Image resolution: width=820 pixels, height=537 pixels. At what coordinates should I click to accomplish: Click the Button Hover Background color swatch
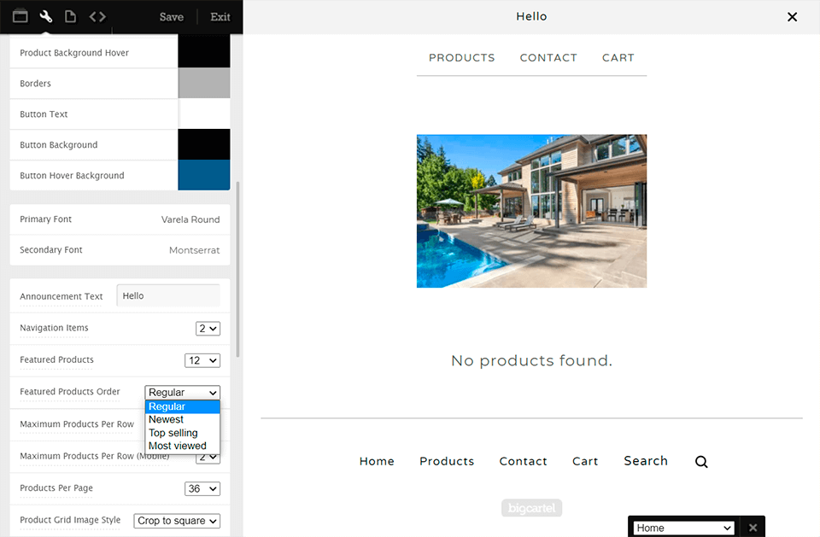click(204, 175)
